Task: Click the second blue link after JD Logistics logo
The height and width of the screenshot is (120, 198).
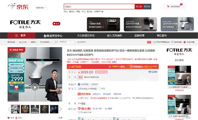Action: point(107,94)
